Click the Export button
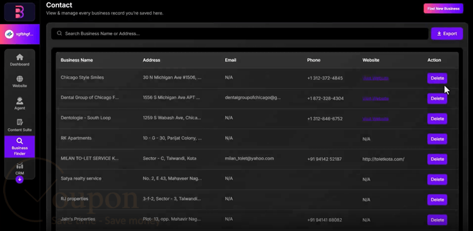Viewport: 473px width, 231px height. pos(447,33)
